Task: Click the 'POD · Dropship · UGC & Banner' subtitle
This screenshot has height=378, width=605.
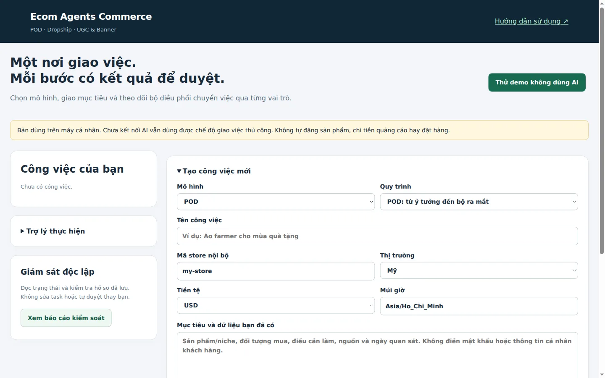Action: [x=73, y=30]
